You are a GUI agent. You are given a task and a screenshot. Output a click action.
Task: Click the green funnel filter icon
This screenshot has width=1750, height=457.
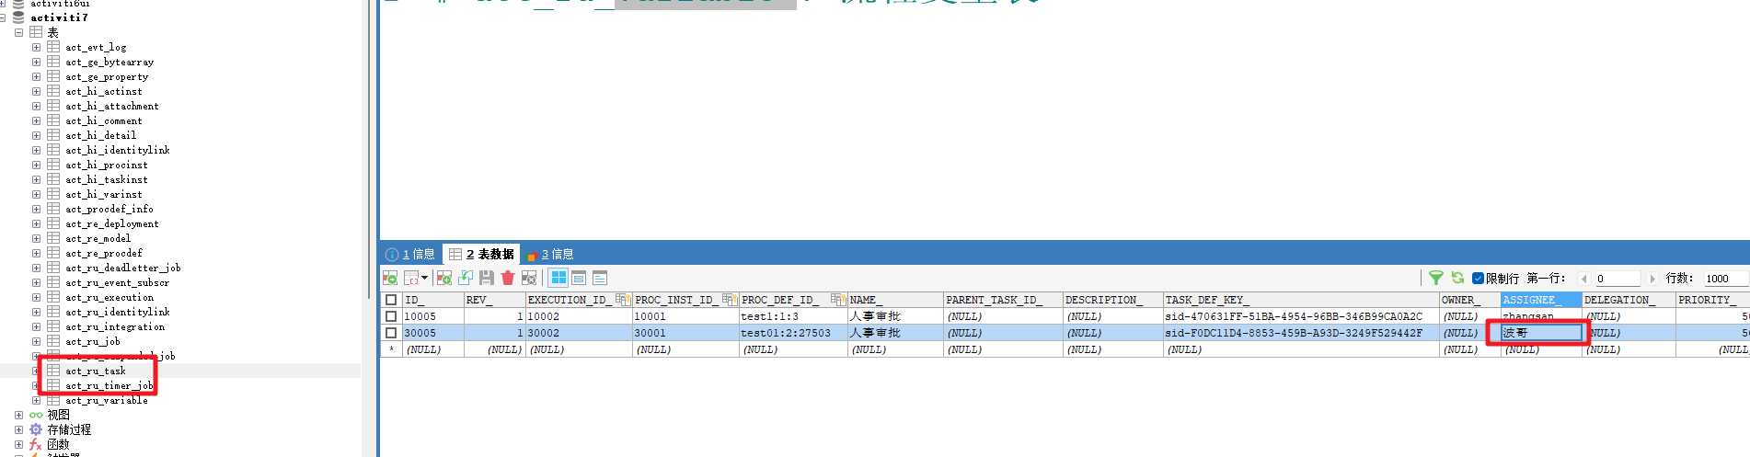tap(1435, 278)
